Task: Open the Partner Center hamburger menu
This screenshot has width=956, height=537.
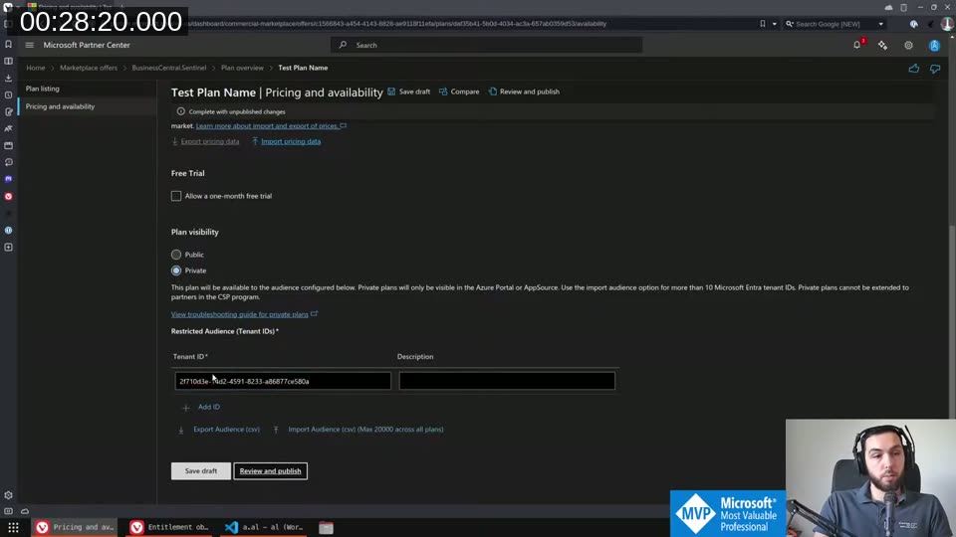Action: [29, 45]
